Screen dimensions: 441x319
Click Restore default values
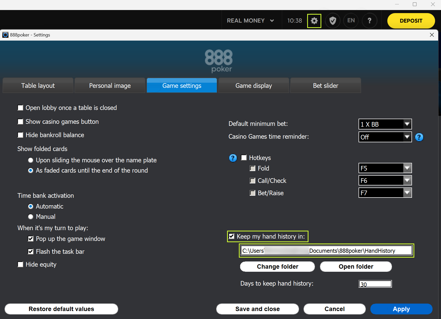coord(61,309)
